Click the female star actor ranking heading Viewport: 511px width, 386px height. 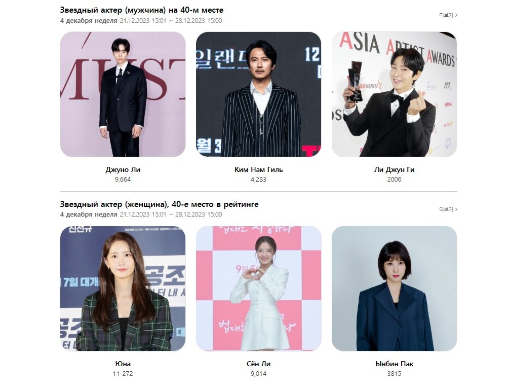pos(160,204)
